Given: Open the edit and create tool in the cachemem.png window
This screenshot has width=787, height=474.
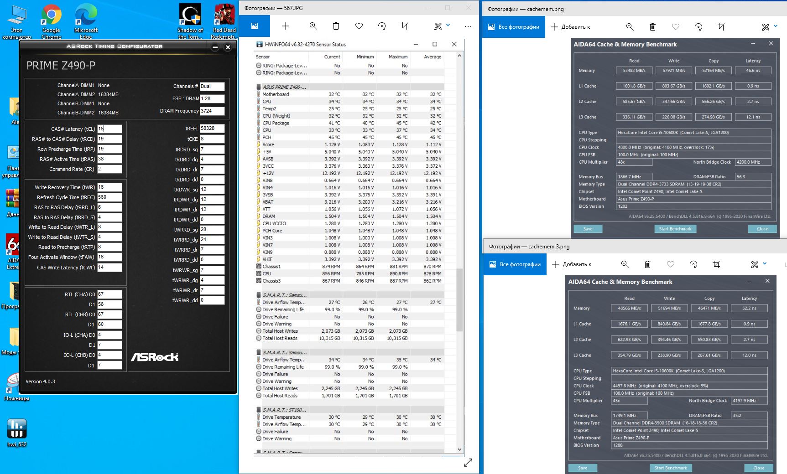Looking at the screenshot, I should pyautogui.click(x=766, y=27).
